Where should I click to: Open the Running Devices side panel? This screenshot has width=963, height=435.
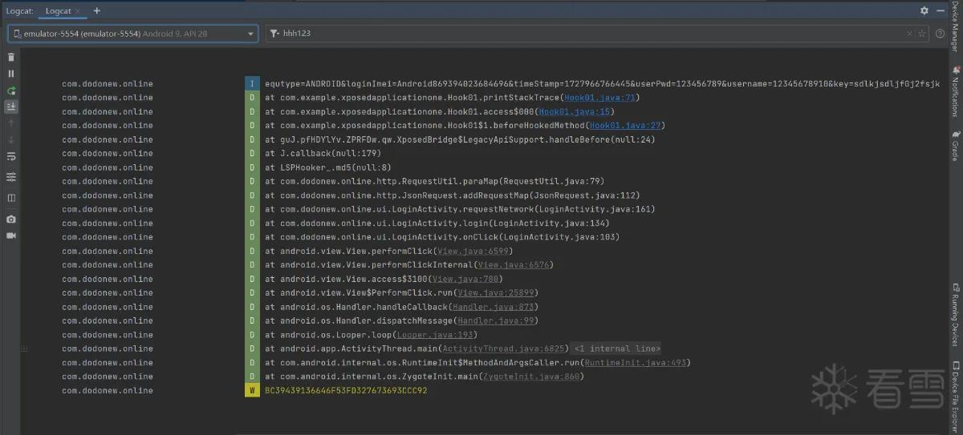pos(955,314)
